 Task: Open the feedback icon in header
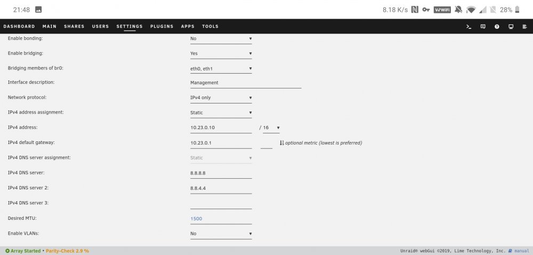[483, 27]
